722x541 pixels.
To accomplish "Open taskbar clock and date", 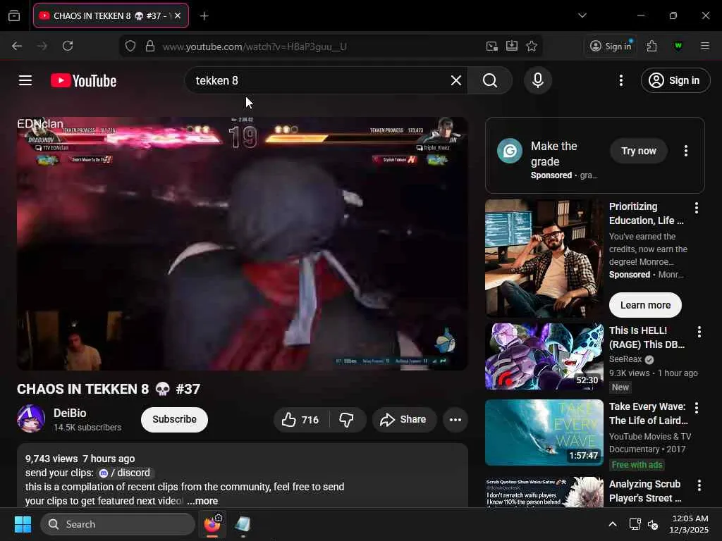I will click(688, 524).
